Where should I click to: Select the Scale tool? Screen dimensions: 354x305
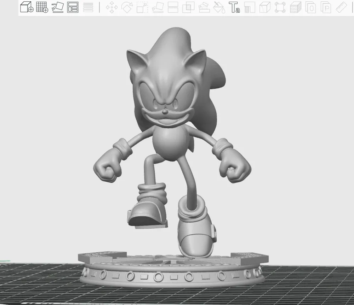coord(142,7)
